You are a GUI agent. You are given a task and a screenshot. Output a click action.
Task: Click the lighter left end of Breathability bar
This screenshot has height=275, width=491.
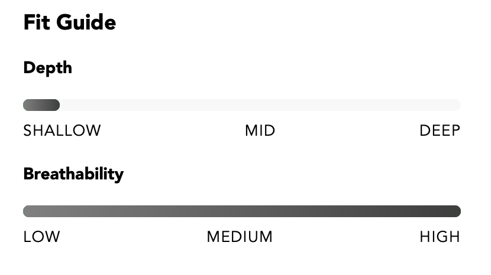[29, 211]
